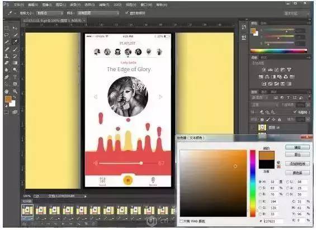Select the Pen tool in the toolbox
The height and width of the screenshot is (230, 316).
click(7, 77)
